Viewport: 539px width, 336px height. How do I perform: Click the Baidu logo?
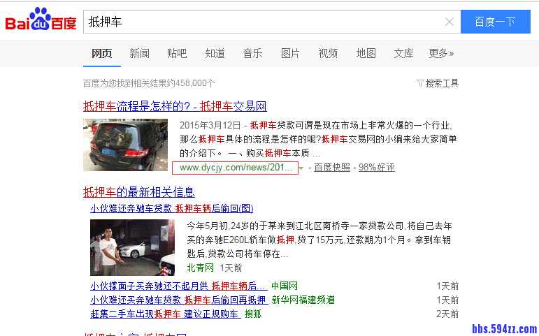(x=41, y=20)
